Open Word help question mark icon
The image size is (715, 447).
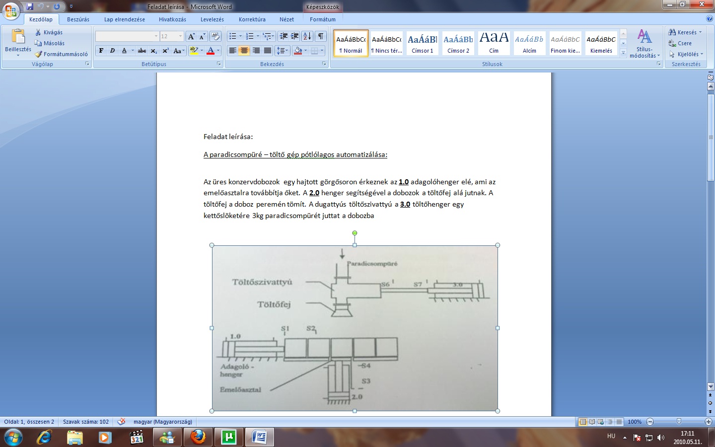coord(709,18)
